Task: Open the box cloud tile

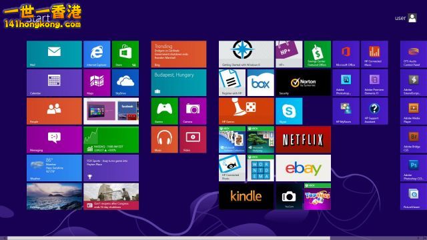Action: click(261, 83)
